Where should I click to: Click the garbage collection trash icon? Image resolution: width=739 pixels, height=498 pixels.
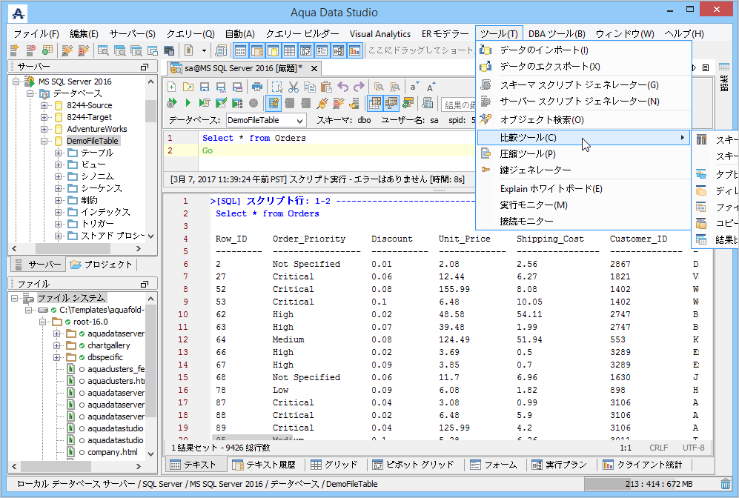[725, 484]
